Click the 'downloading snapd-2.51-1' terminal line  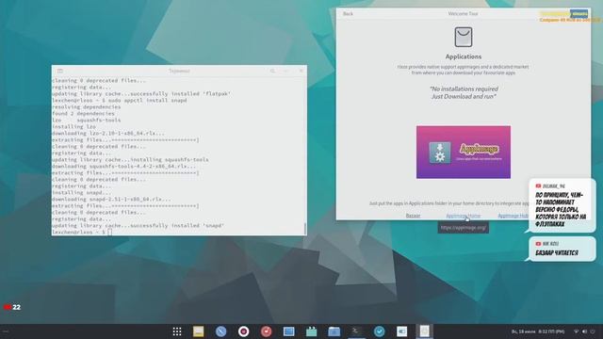pos(111,199)
